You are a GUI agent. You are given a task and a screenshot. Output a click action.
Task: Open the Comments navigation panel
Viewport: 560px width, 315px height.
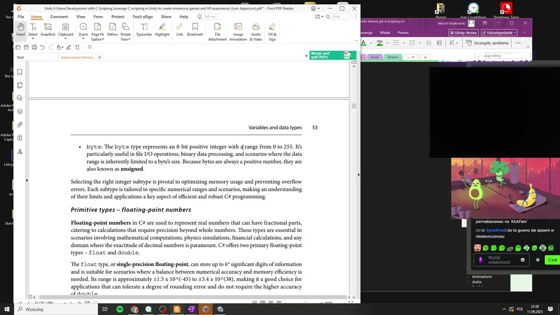pos(20,98)
